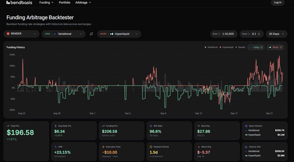Click the Payback Period clock icon
The width and height of the screenshot is (294, 162).
[151, 147]
